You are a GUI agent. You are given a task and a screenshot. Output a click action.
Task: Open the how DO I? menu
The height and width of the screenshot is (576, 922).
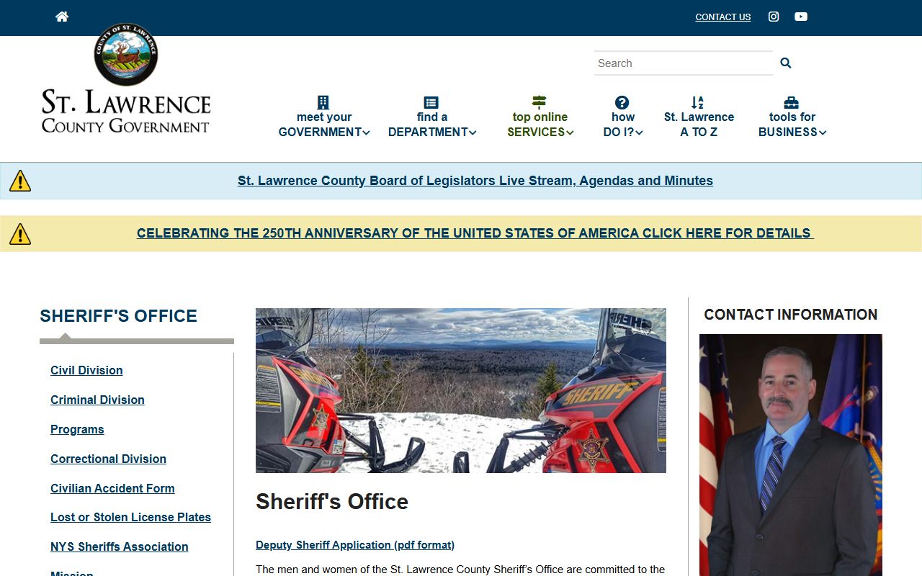pos(623,125)
